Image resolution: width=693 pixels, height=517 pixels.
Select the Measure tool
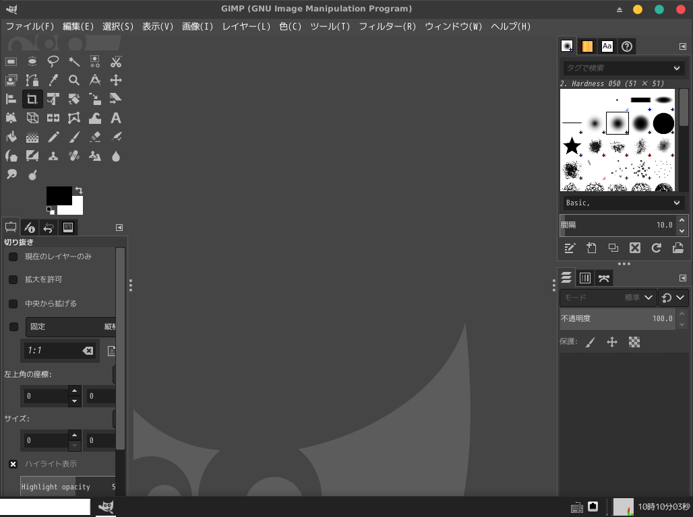(x=95, y=80)
